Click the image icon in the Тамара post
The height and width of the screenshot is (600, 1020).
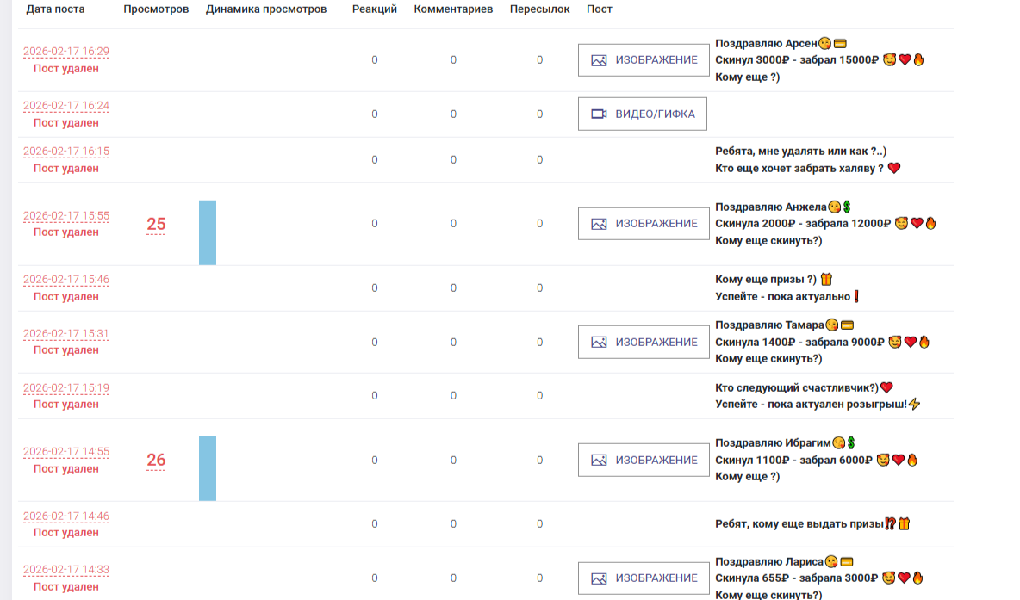point(599,343)
